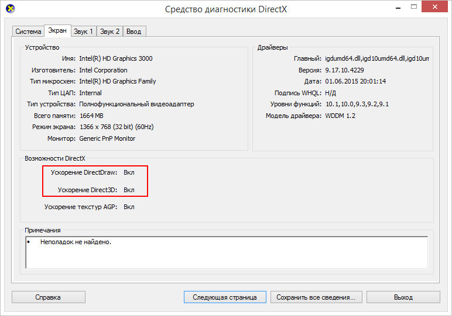The width and height of the screenshot is (452, 316).
Task: Click Сохранить все сведения button
Action: [x=316, y=297]
